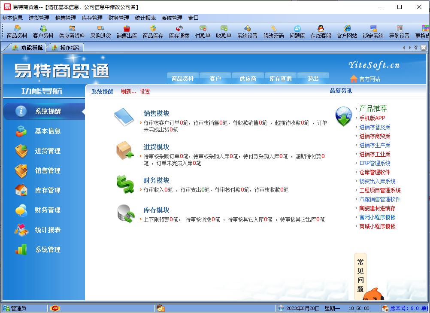The width and height of the screenshot is (430, 313).
Task: Click the 付款单 payment slip icon
Action: tap(203, 31)
